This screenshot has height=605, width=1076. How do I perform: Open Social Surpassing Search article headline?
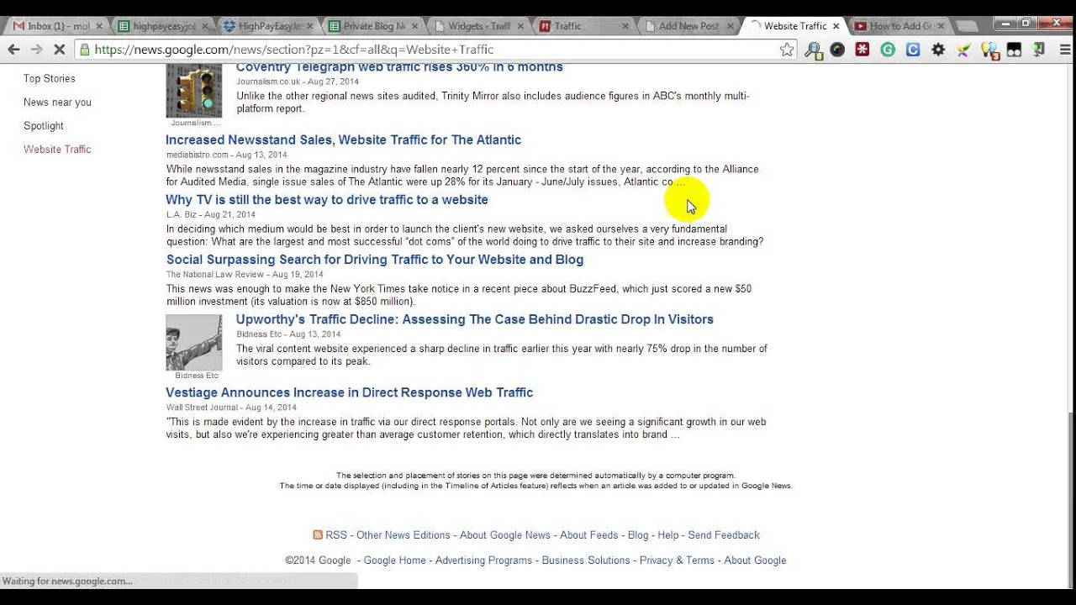[375, 260]
